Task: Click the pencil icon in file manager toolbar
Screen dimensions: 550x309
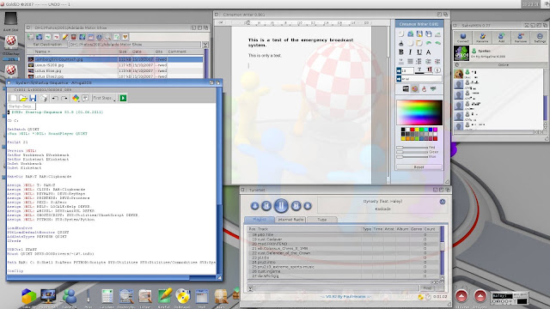Action: 65,37
